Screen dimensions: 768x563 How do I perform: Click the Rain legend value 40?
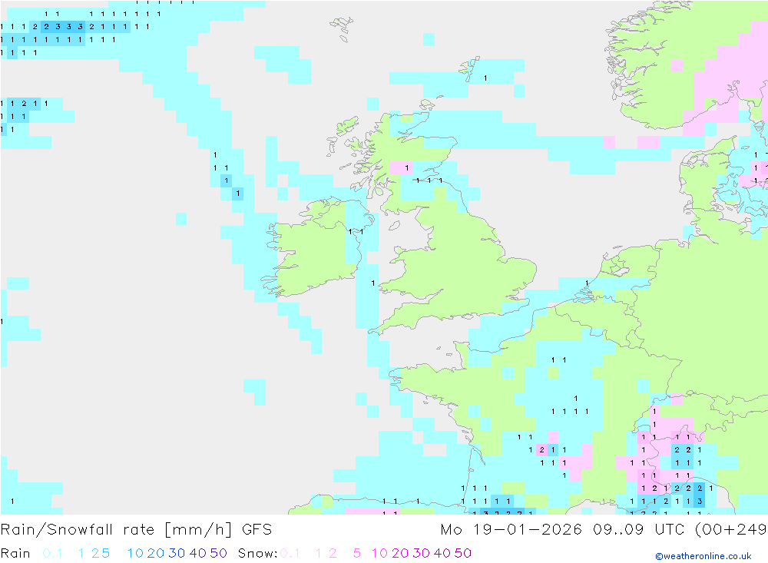[x=198, y=553]
